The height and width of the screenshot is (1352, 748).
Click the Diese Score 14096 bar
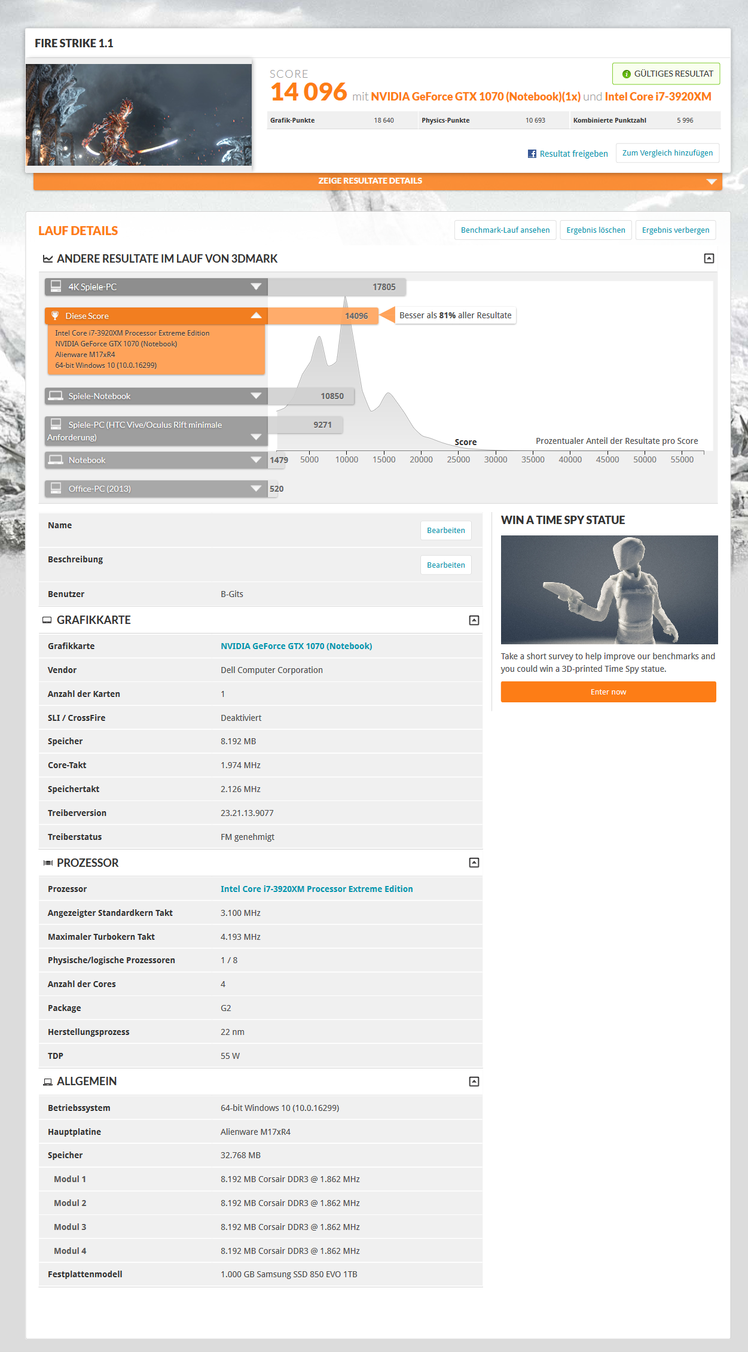323,316
